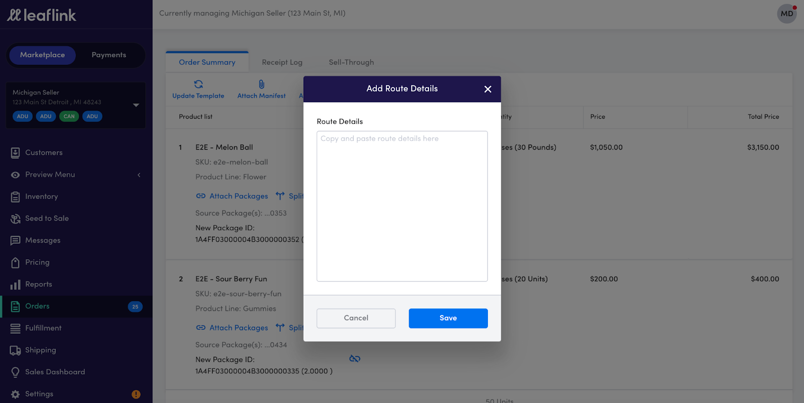Viewport: 804px width, 403px height.
Task: Click Attach Packages link for Melon Ball
Action: [x=239, y=196]
